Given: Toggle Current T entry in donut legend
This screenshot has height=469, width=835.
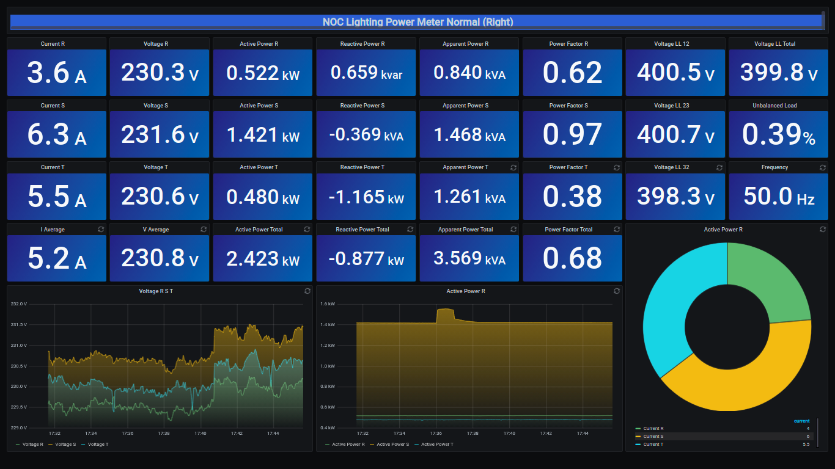Looking at the screenshot, I should pyautogui.click(x=653, y=444).
